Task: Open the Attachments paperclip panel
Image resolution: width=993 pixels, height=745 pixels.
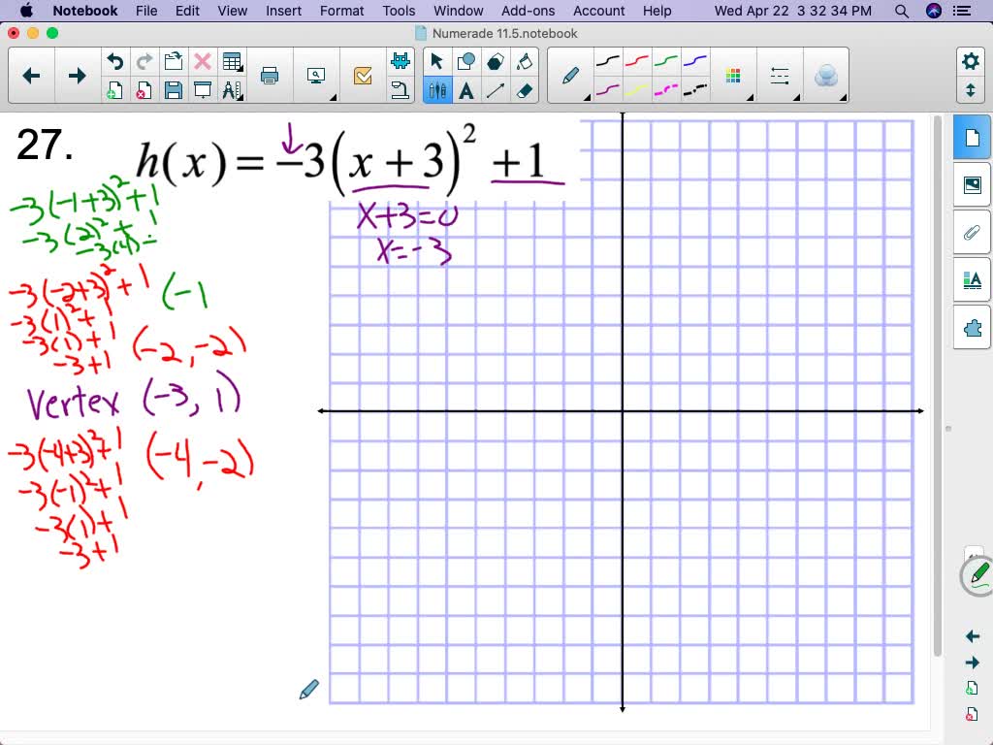Action: pyautogui.click(x=972, y=232)
